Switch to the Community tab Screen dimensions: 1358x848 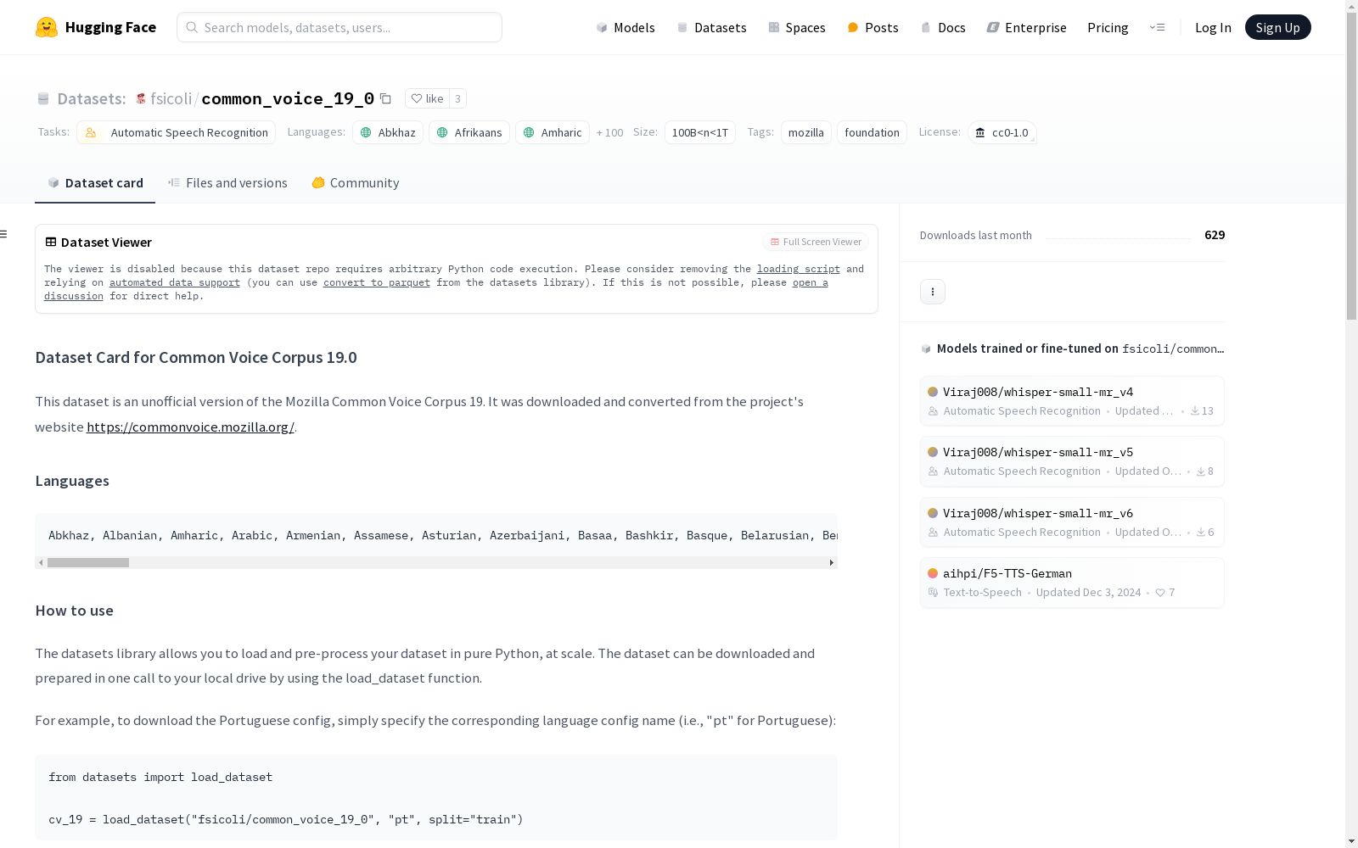click(x=356, y=183)
